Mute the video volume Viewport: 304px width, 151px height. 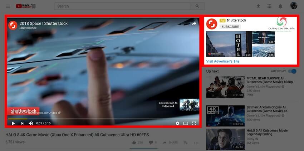pyautogui.click(x=31, y=123)
